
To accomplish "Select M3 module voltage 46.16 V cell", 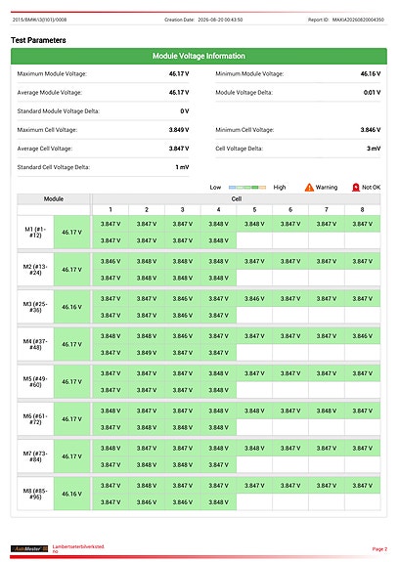I will tap(71, 307).
